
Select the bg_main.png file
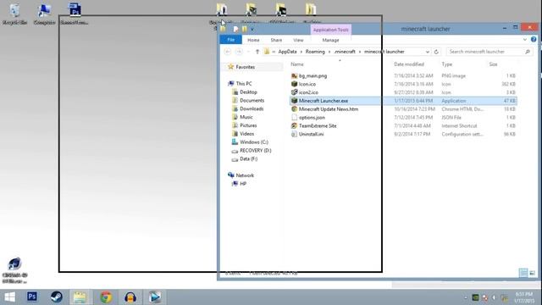[312, 75]
